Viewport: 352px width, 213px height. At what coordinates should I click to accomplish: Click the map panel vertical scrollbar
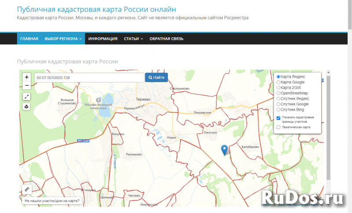[x=328, y=128]
